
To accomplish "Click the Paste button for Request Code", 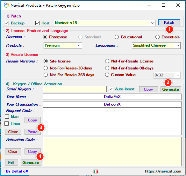I will (x=32, y=132).
